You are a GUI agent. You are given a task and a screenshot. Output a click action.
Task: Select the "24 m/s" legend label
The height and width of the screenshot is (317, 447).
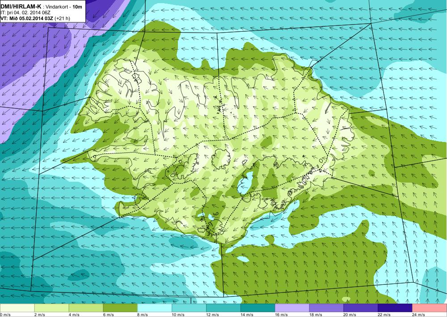[419, 315]
